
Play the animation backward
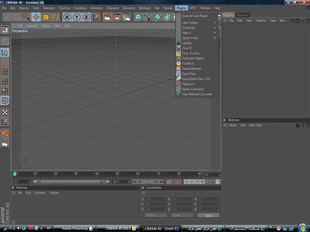[x=145, y=182]
